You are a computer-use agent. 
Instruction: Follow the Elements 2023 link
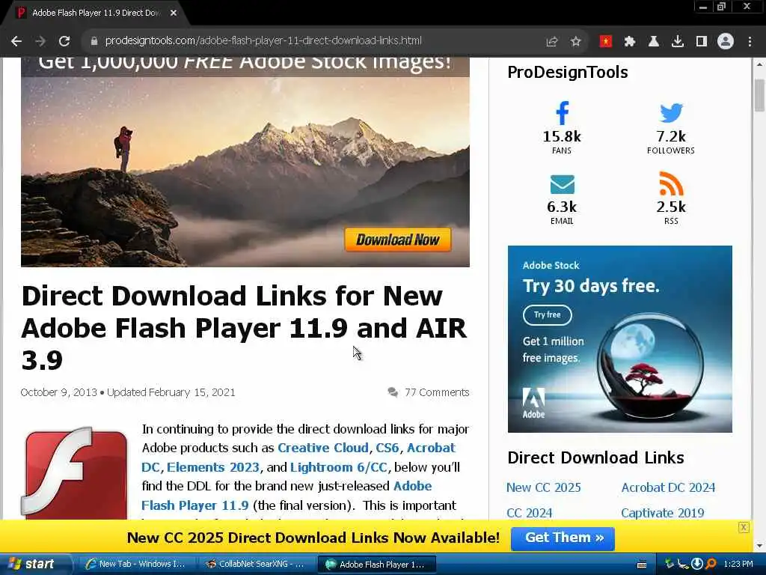click(x=213, y=467)
